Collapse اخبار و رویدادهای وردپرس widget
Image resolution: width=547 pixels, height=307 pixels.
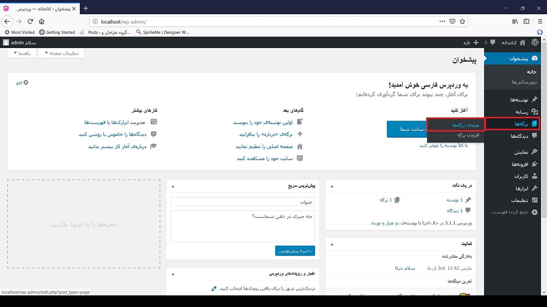[173, 274]
